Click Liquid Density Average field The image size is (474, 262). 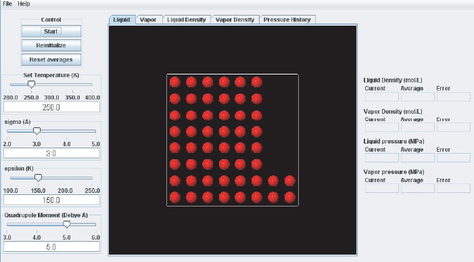click(417, 97)
